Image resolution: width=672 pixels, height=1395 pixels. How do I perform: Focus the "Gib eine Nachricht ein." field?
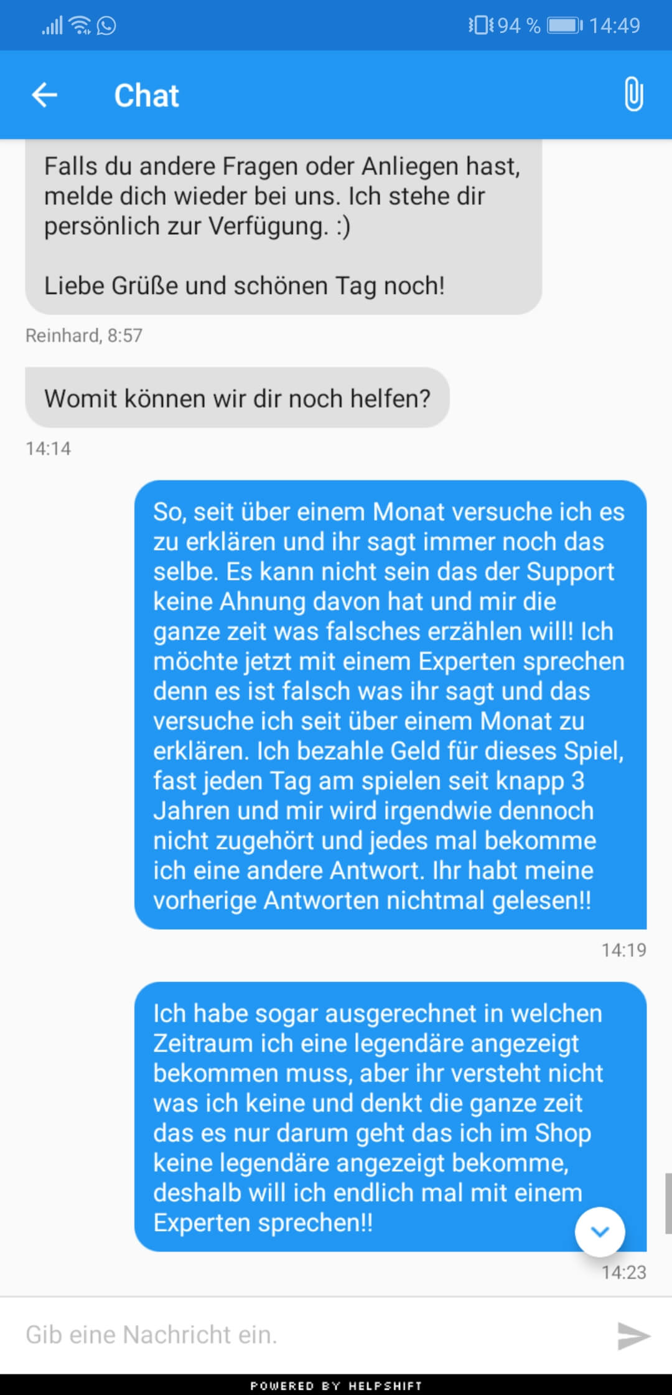coord(311,1335)
